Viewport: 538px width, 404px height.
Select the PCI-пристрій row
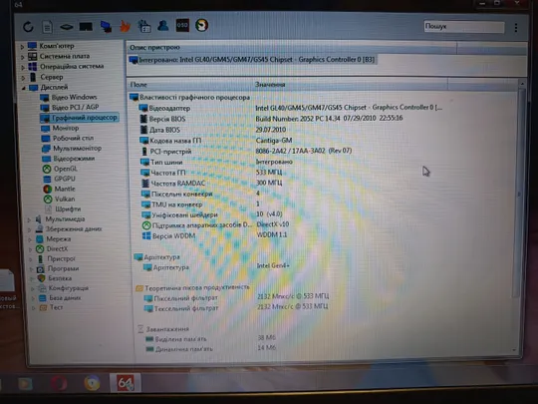pyautogui.click(x=246, y=152)
